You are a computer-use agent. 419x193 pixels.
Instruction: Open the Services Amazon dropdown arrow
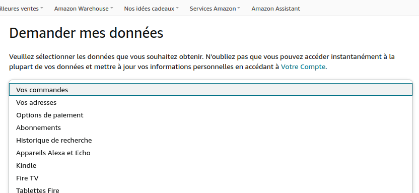(x=239, y=8)
